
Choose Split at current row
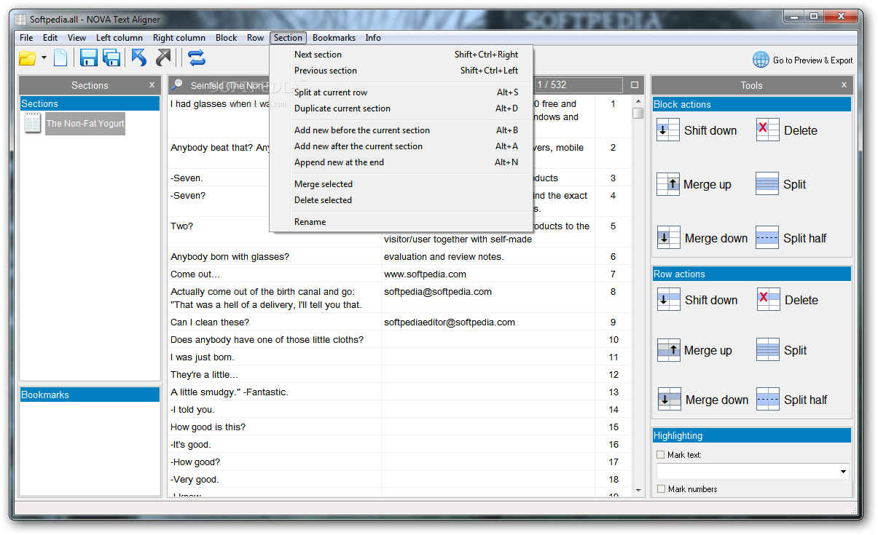pos(401,92)
